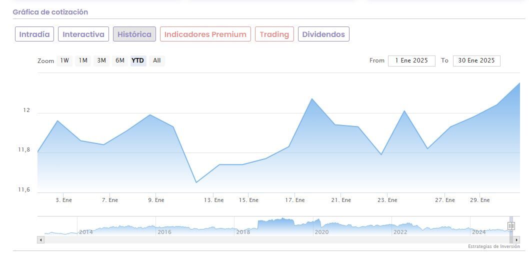Click the navigator scroll right arrow
The width and height of the screenshot is (529, 253).
(x=517, y=239)
